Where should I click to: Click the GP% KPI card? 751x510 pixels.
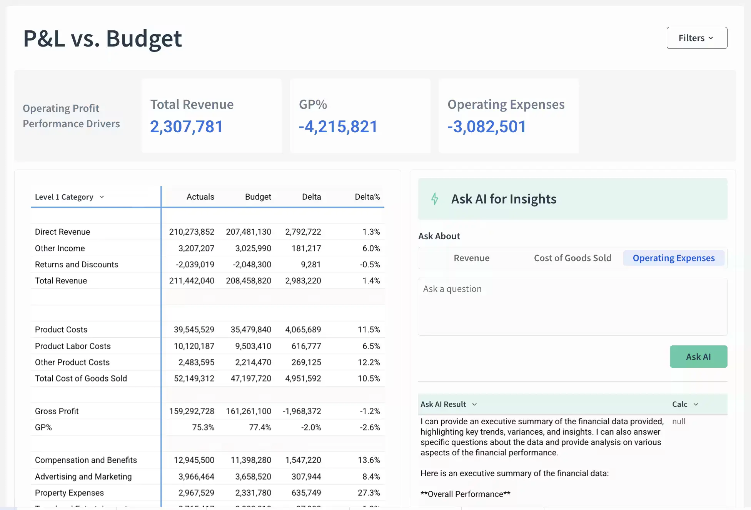[360, 116]
